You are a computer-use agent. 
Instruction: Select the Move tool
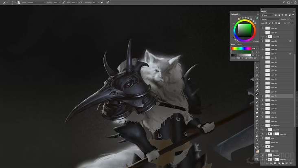point(257,68)
